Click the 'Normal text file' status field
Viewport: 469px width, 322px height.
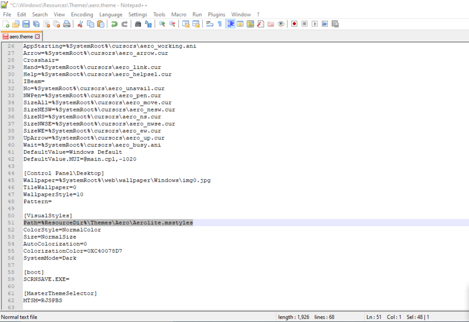(x=19, y=317)
